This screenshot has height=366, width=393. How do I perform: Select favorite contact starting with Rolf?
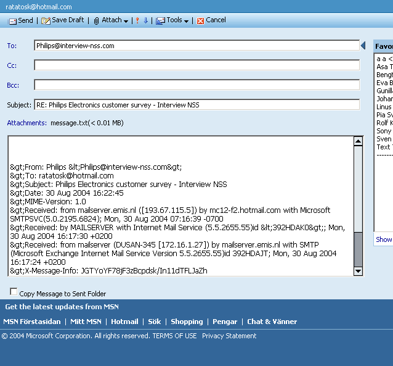point(384,123)
